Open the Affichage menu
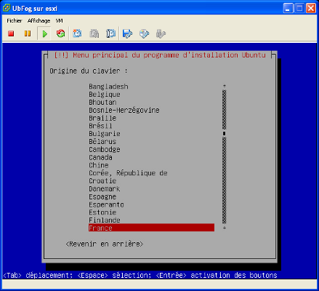 pos(39,20)
